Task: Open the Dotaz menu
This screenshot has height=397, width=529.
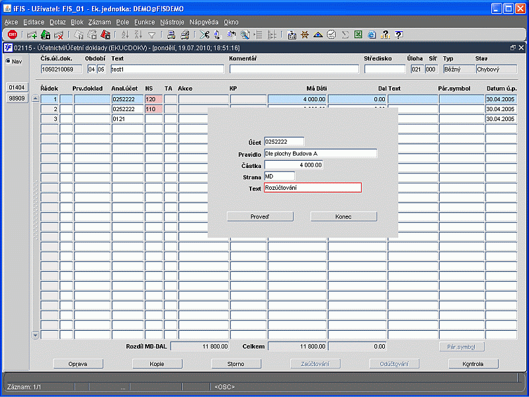Action: (58, 22)
